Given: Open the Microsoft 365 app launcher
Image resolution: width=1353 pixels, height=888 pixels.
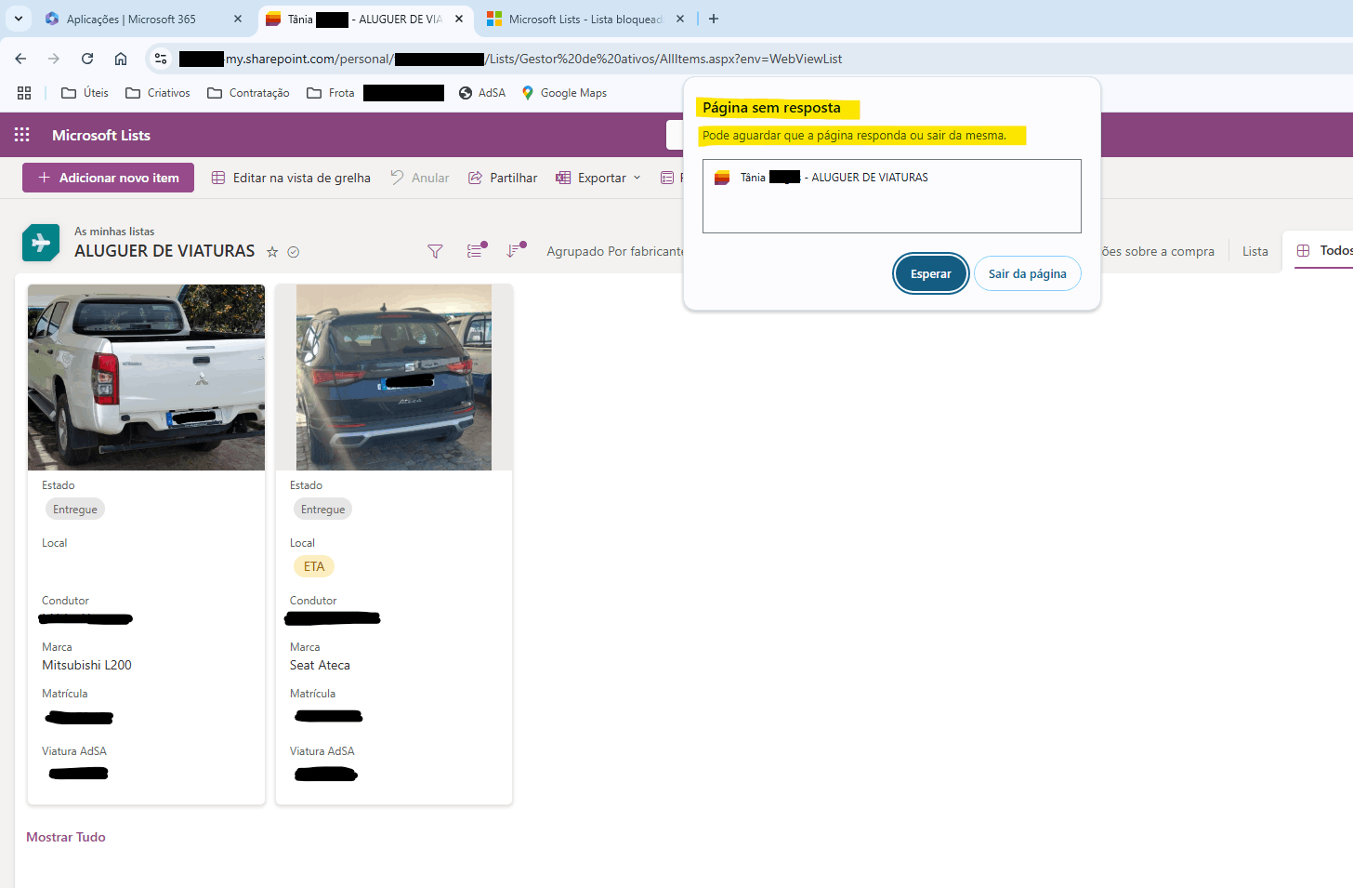Looking at the screenshot, I should (22, 135).
